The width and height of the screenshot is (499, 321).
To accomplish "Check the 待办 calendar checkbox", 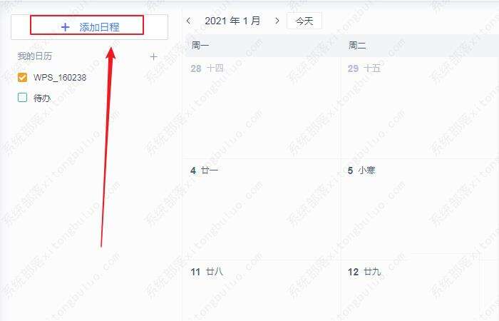I will (x=22, y=97).
